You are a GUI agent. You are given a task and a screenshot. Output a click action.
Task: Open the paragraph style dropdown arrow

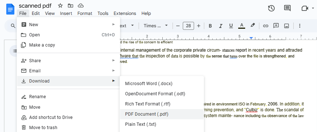pyautogui.click(x=132, y=25)
